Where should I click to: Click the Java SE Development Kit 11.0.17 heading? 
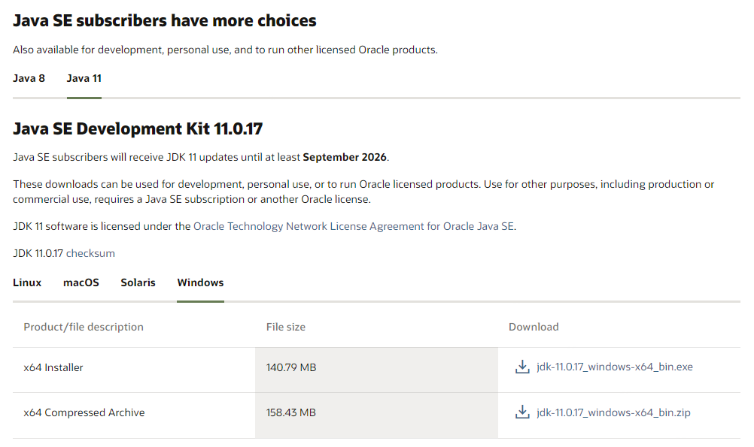[x=138, y=128]
